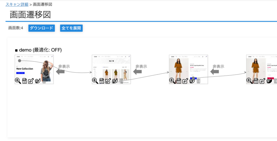Edit the third screen (dress detail) entry
The height and width of the screenshot is (141, 277).
pos(185,81)
